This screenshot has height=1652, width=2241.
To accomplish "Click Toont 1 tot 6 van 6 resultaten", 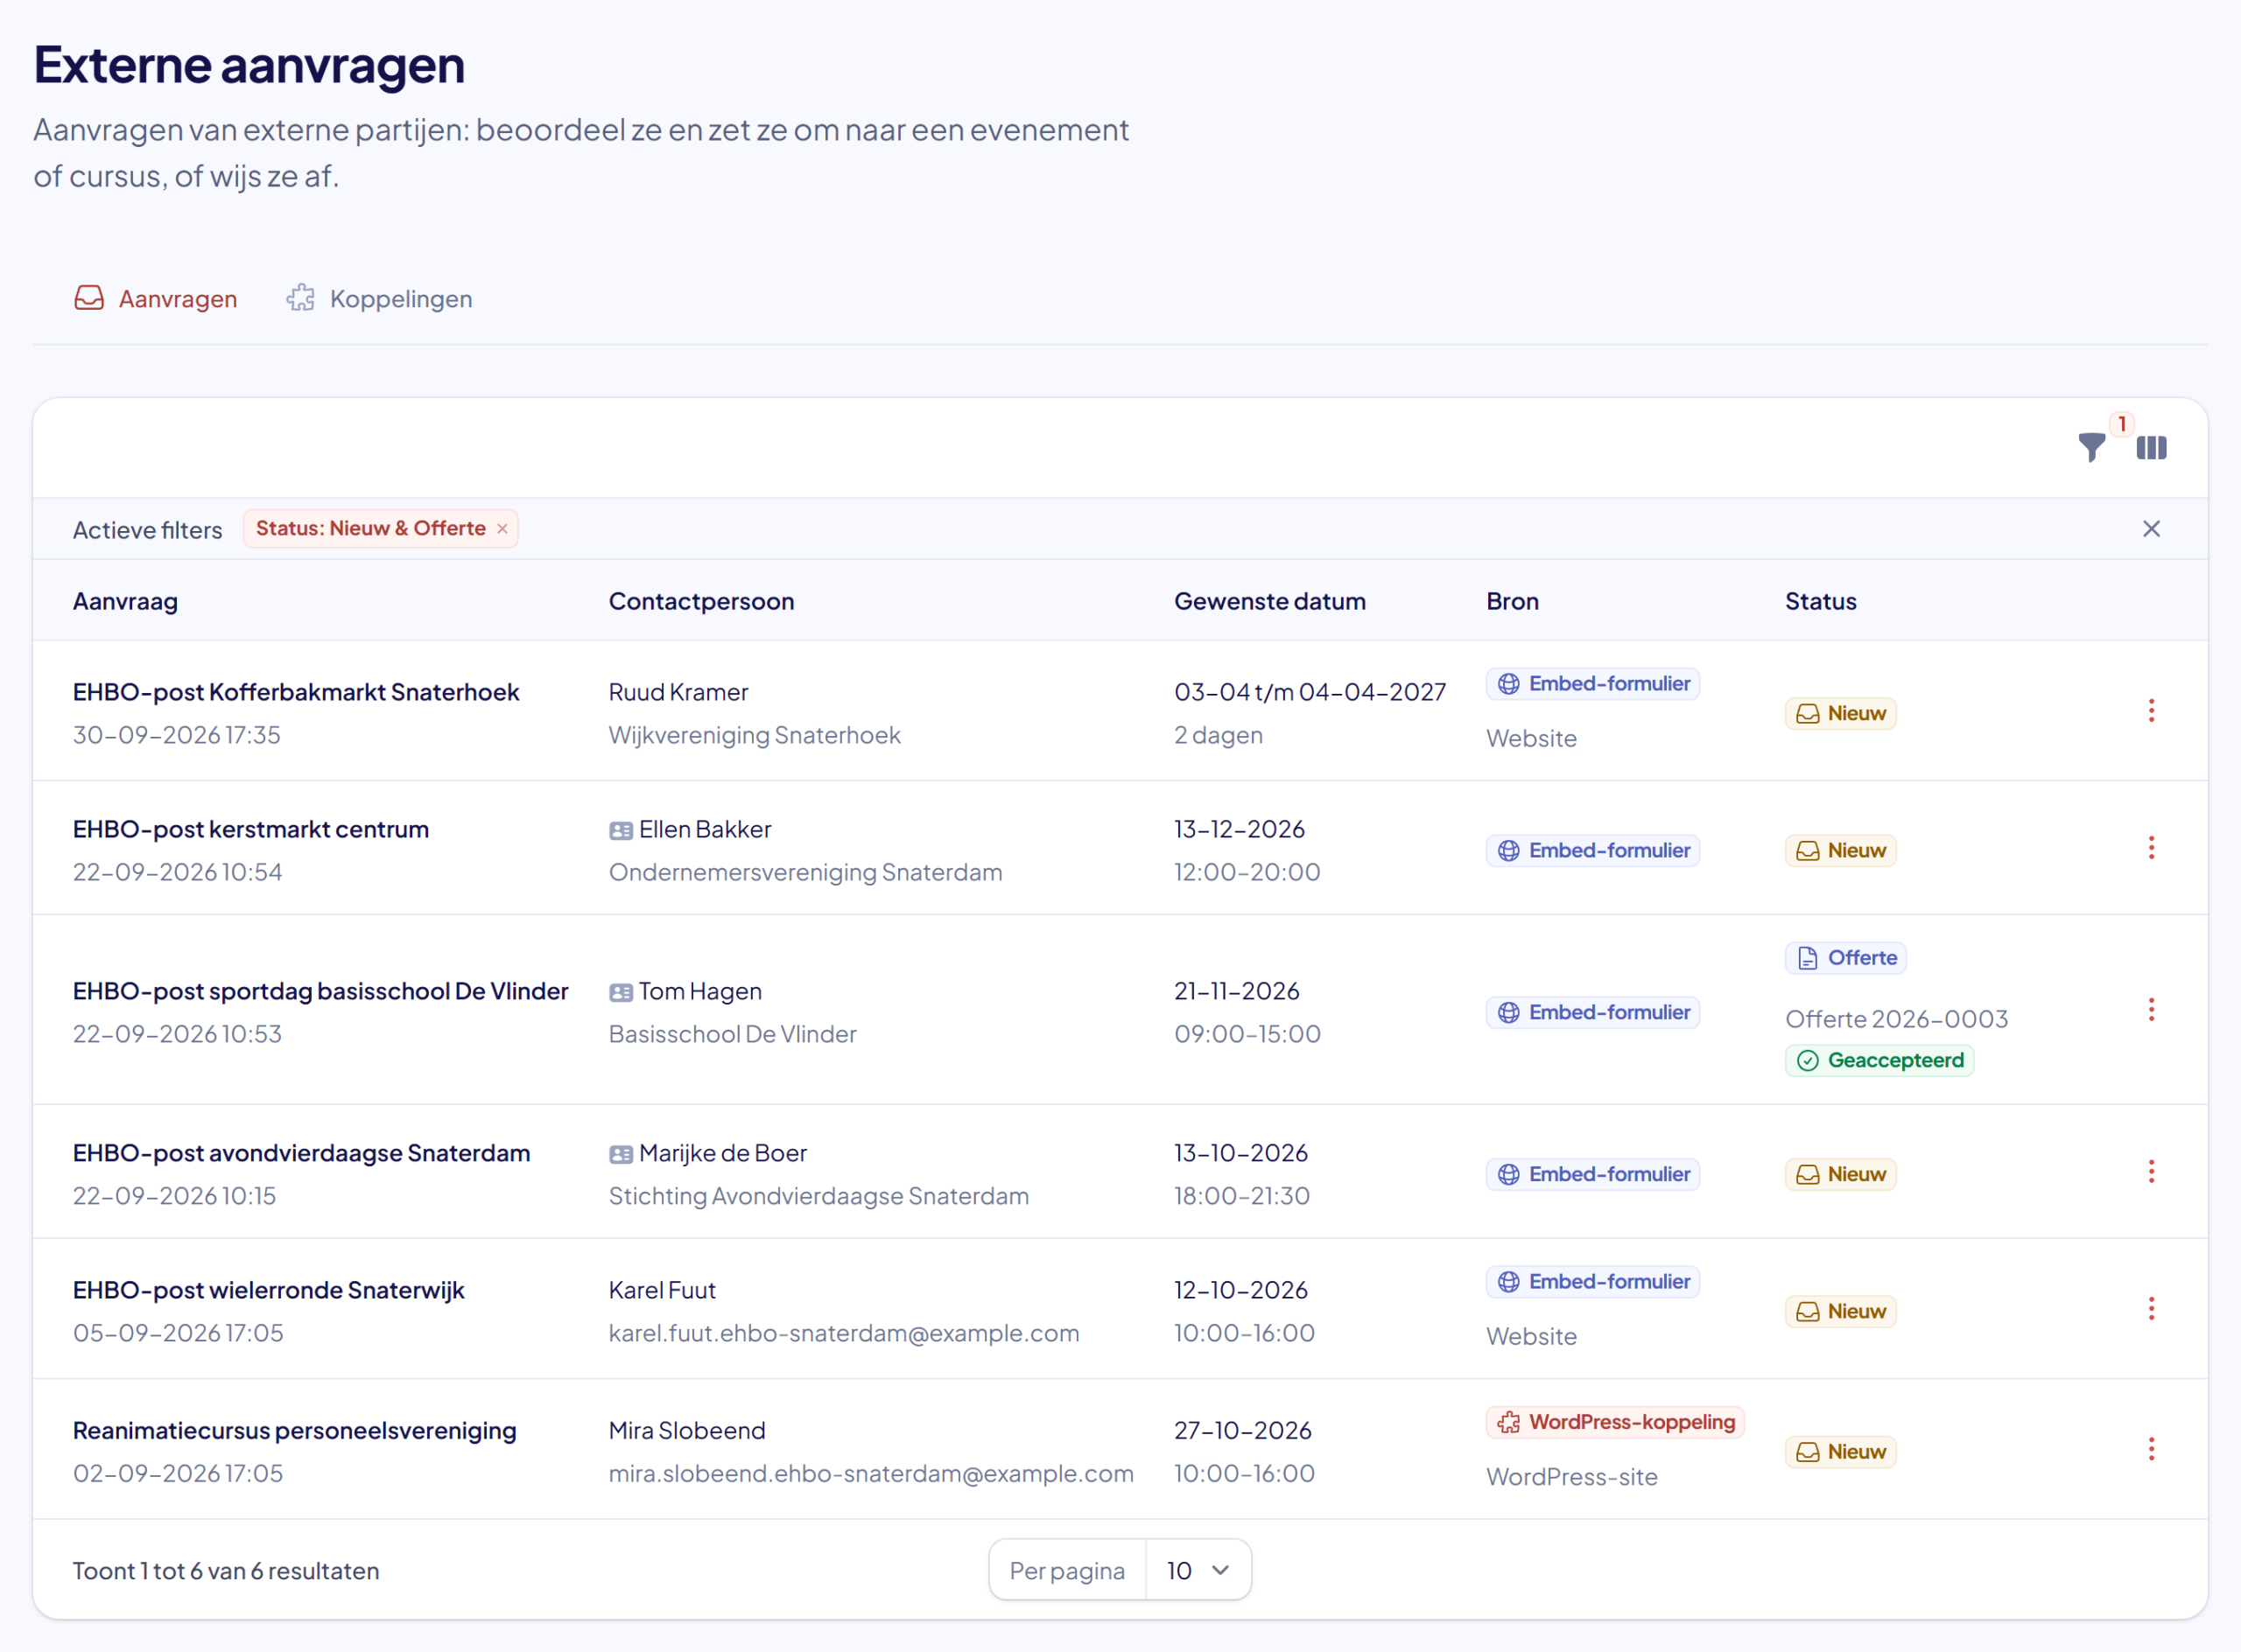I will point(226,1571).
